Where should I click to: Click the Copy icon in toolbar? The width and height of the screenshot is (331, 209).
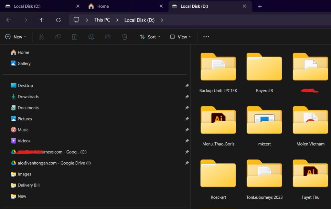[x=58, y=37]
